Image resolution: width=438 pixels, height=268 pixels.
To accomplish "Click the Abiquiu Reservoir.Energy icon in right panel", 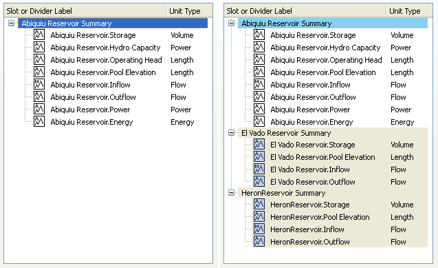I will coord(259,121).
